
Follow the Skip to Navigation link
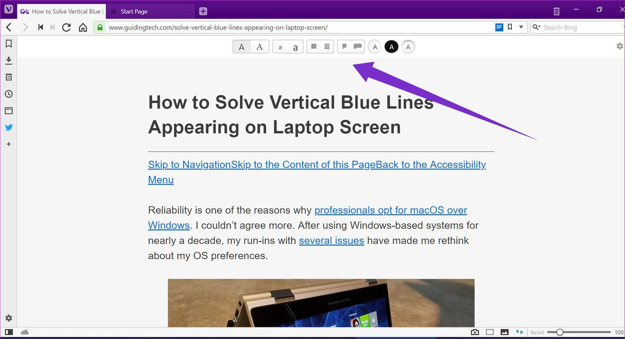[x=189, y=164]
